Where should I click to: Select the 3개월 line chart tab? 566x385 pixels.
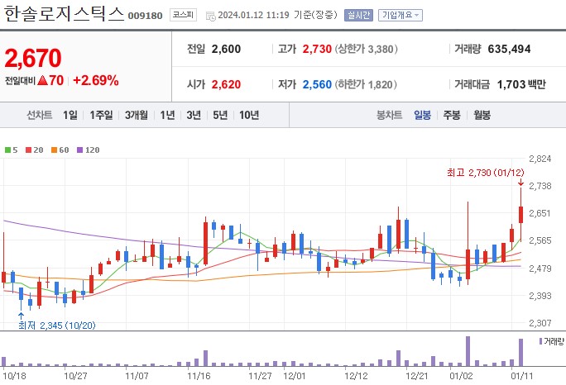tap(136, 115)
